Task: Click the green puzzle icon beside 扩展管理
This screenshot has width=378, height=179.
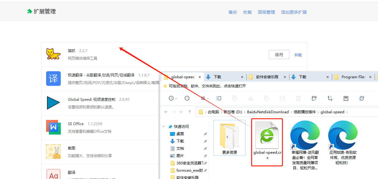Action: click(x=29, y=12)
